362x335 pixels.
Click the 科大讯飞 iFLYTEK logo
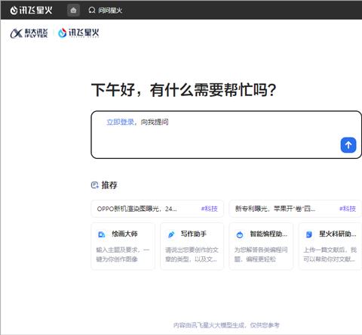click(x=29, y=33)
